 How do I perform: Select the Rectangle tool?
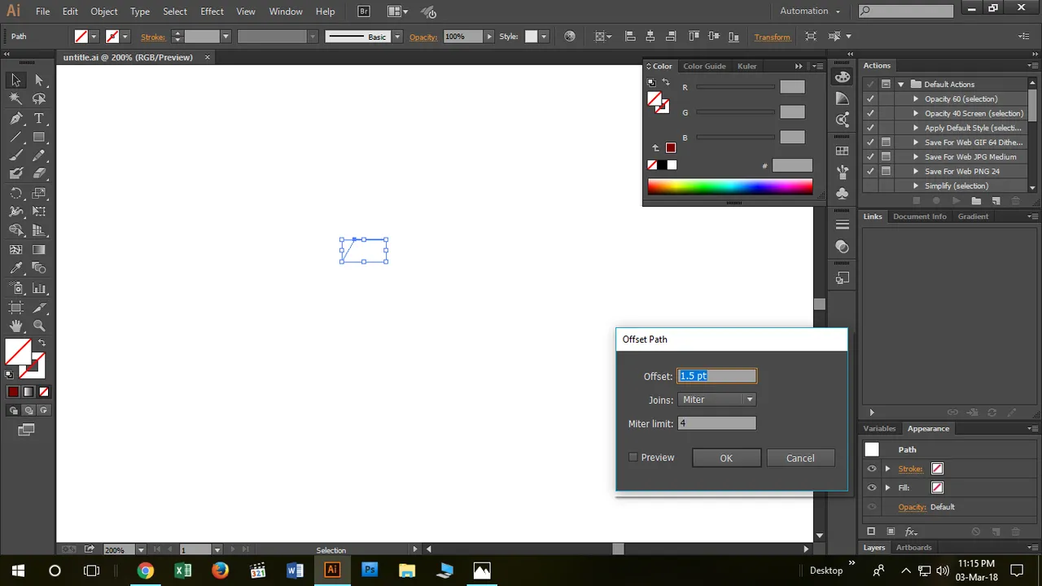[38, 137]
